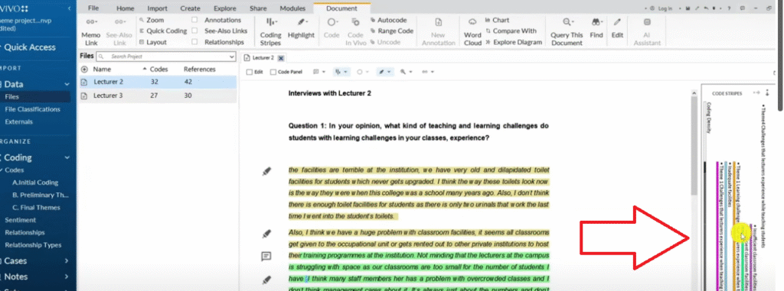
Task: Click the vertical dots icon in Code Stripes panel
Action: click(x=767, y=93)
